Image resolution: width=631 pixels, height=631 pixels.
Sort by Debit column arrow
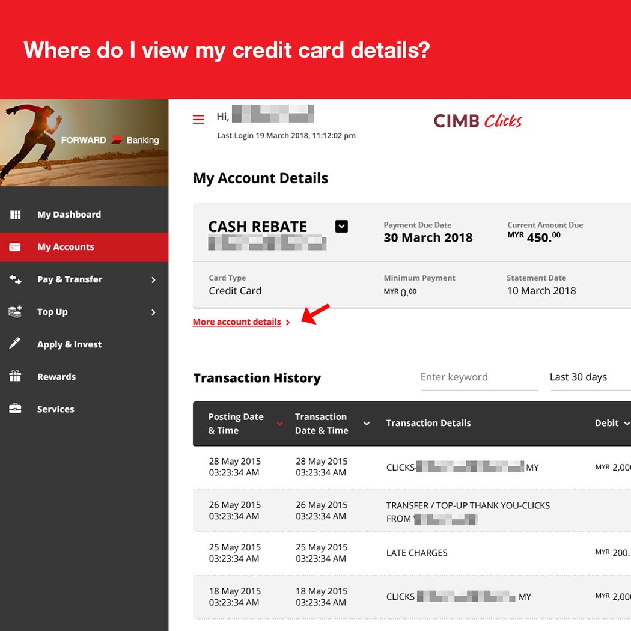627,423
